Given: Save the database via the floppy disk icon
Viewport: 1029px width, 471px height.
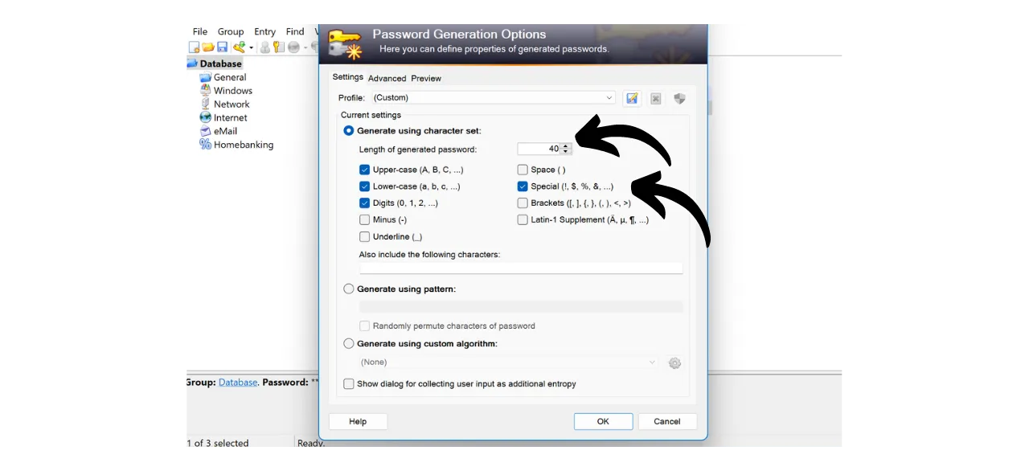Looking at the screenshot, I should (x=222, y=47).
